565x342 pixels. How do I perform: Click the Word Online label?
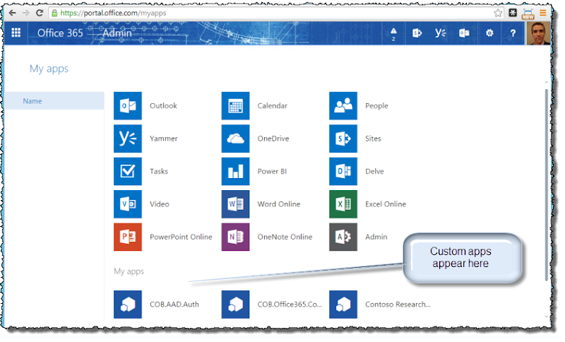278,204
